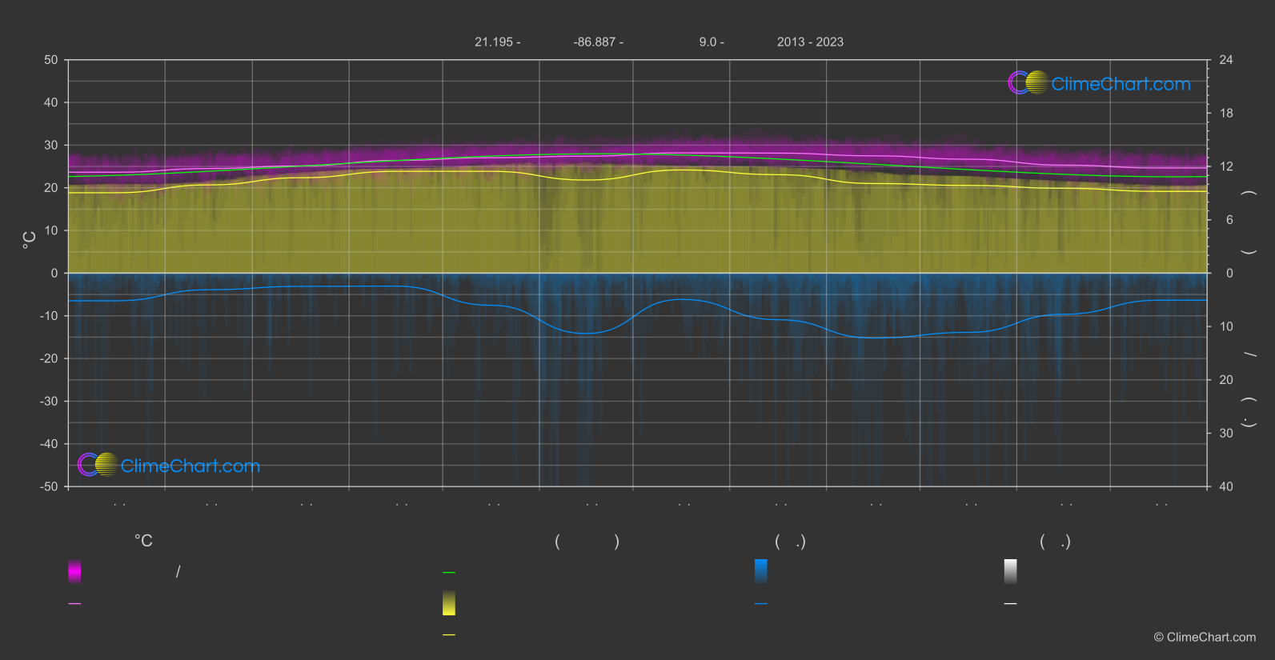Viewport: 1275px width, 660px height.
Task: Click the rotated °C axis label
Action: pos(29,240)
